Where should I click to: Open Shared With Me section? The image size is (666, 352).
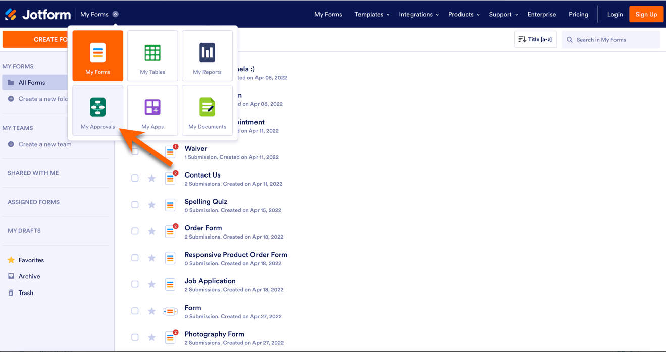pos(33,173)
